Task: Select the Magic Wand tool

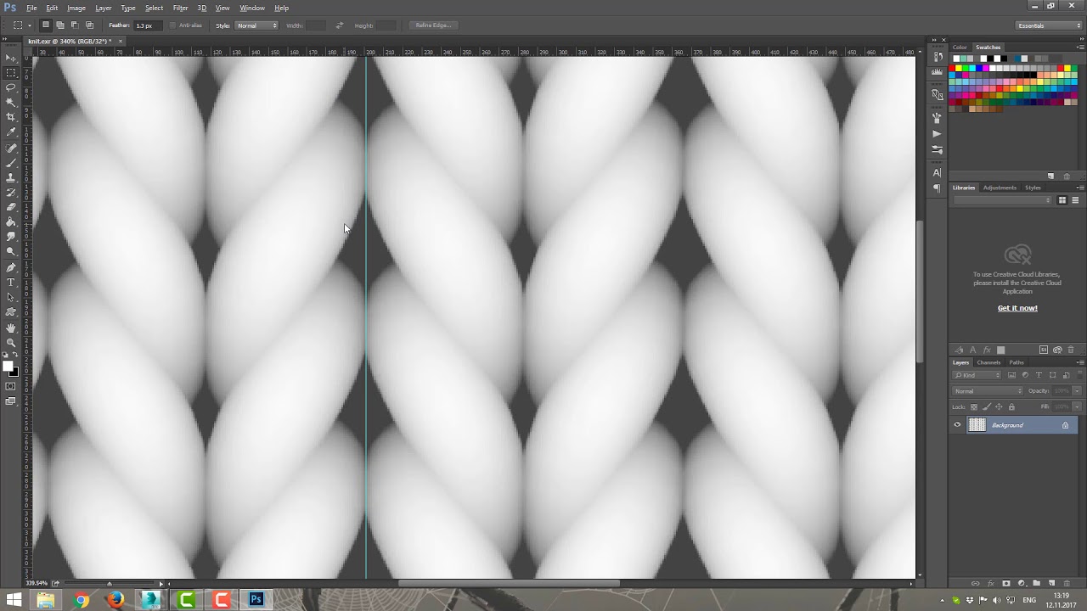Action: [11, 102]
